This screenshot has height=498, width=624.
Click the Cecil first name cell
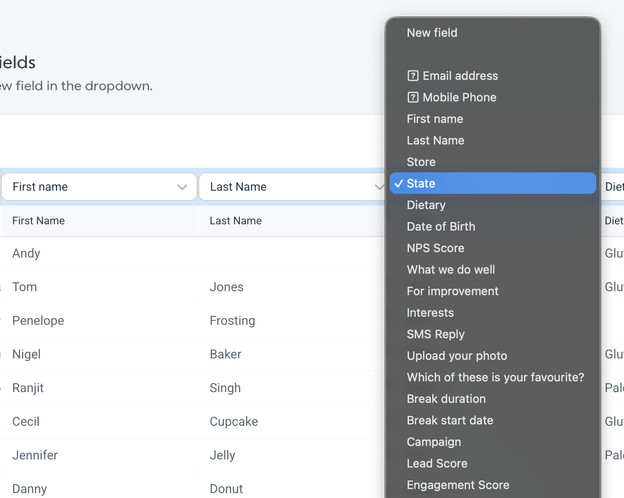click(x=99, y=422)
